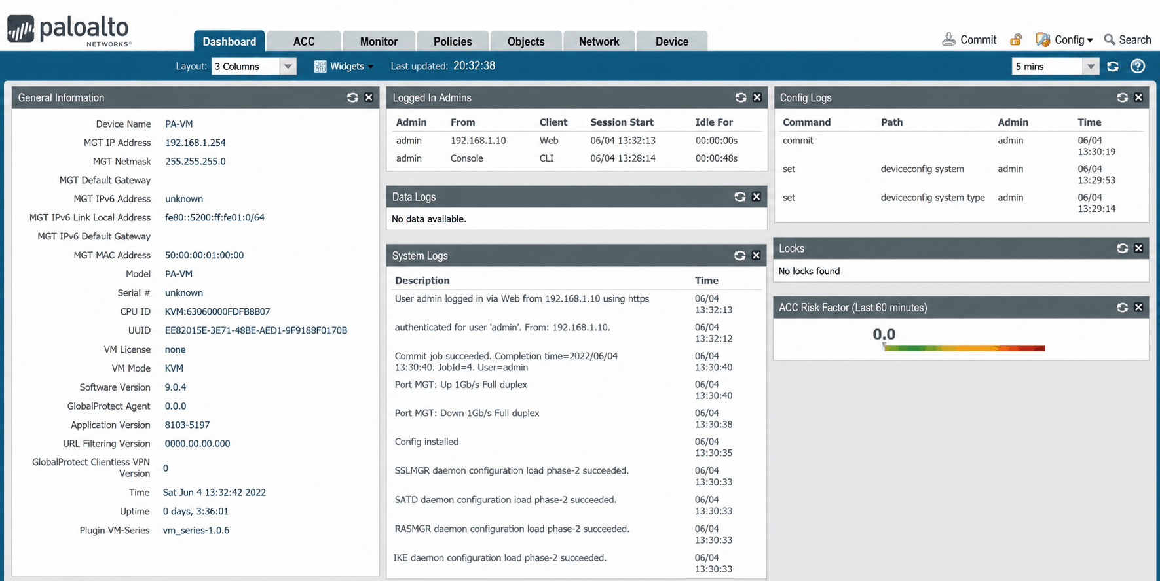Image resolution: width=1160 pixels, height=581 pixels.
Task: Click the Commit icon
Action: pos(949,40)
